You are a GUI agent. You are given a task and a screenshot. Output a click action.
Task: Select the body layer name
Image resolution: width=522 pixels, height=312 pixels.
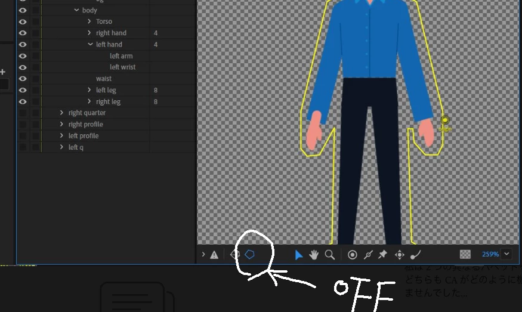[89, 10]
